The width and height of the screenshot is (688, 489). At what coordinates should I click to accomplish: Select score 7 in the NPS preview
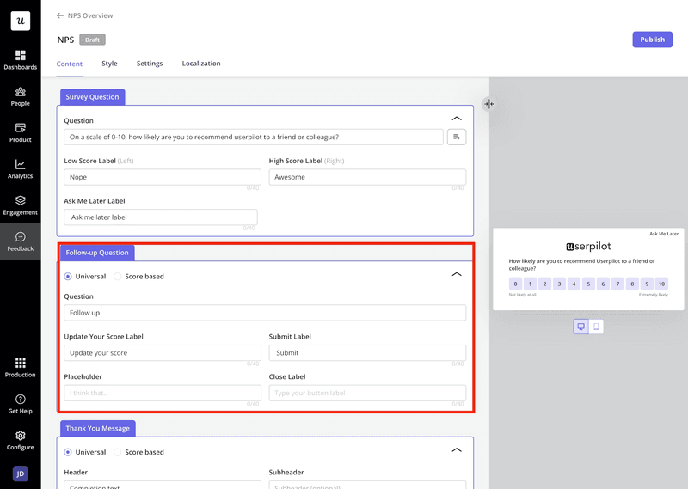[x=617, y=284]
